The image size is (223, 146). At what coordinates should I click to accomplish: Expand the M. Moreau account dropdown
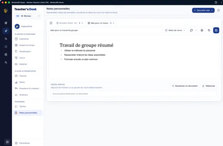coord(28,16)
